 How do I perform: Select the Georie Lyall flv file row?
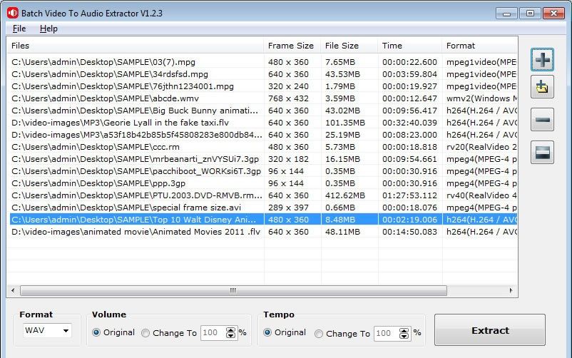point(262,123)
